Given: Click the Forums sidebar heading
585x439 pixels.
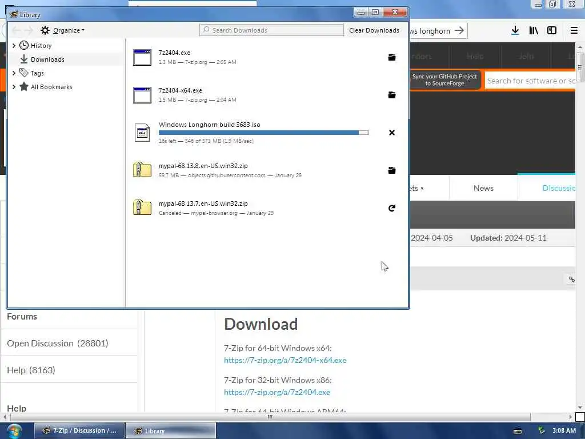Looking at the screenshot, I should [22, 317].
